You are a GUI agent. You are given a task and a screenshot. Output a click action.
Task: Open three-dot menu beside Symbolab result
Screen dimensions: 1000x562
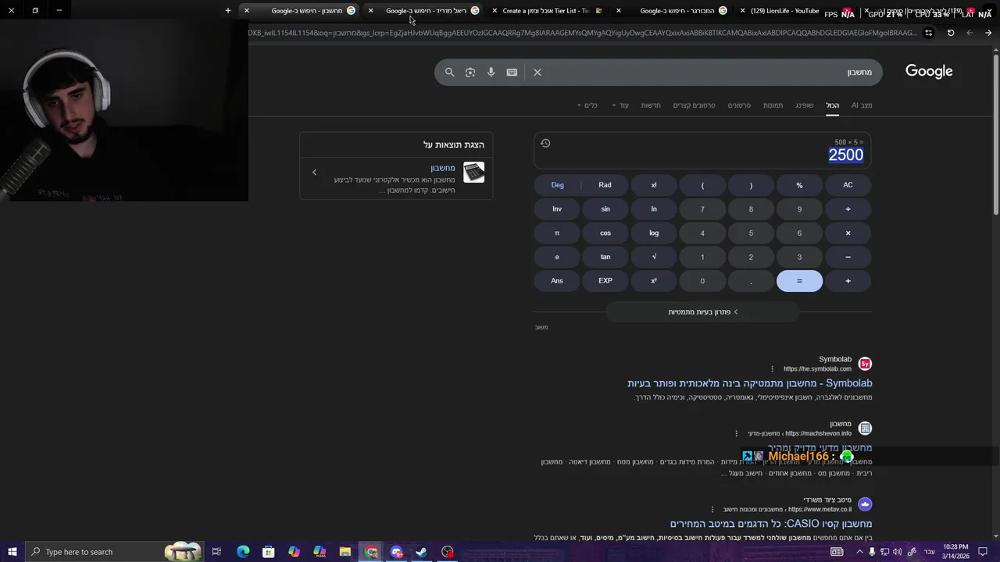point(772,369)
